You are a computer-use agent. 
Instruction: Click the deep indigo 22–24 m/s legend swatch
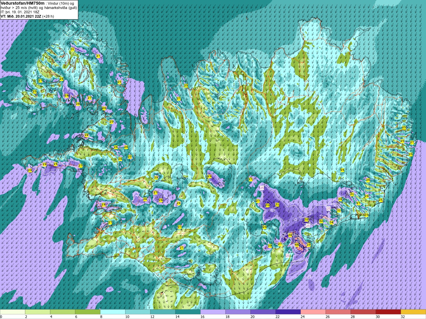tap(288, 312)
